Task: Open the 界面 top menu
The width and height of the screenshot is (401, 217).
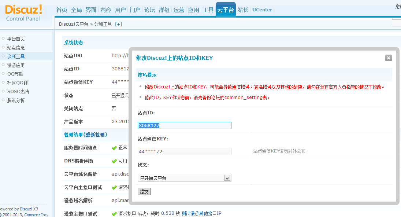Action: (x=91, y=10)
